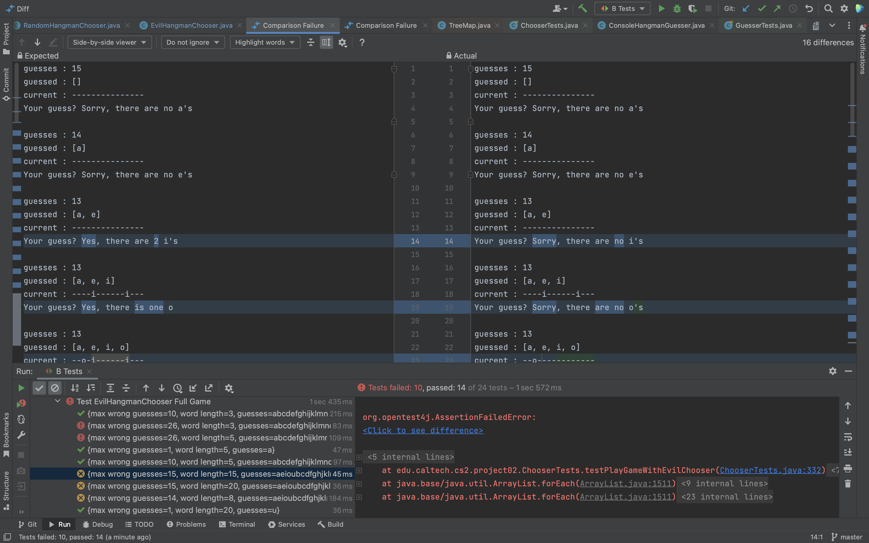Toggle Show Passed tests checkmark button
869x543 pixels.
[40, 388]
